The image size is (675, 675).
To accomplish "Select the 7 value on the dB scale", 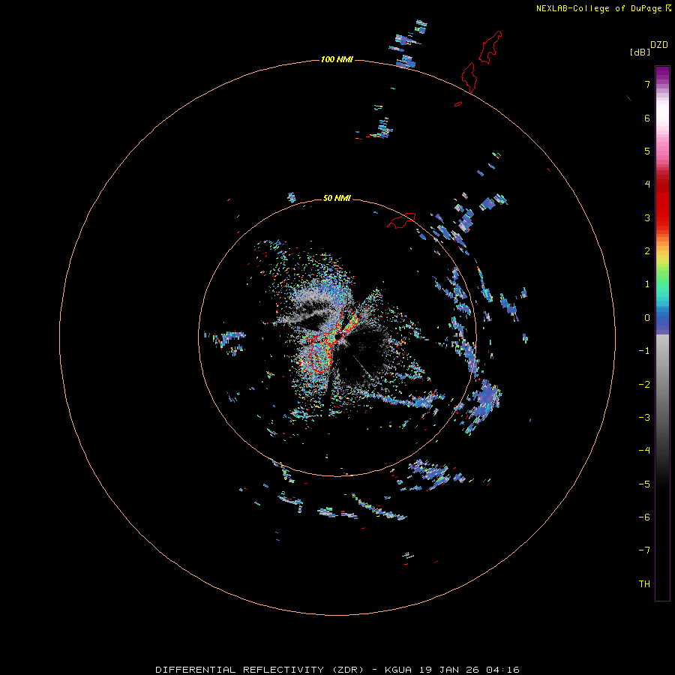I will click(647, 84).
